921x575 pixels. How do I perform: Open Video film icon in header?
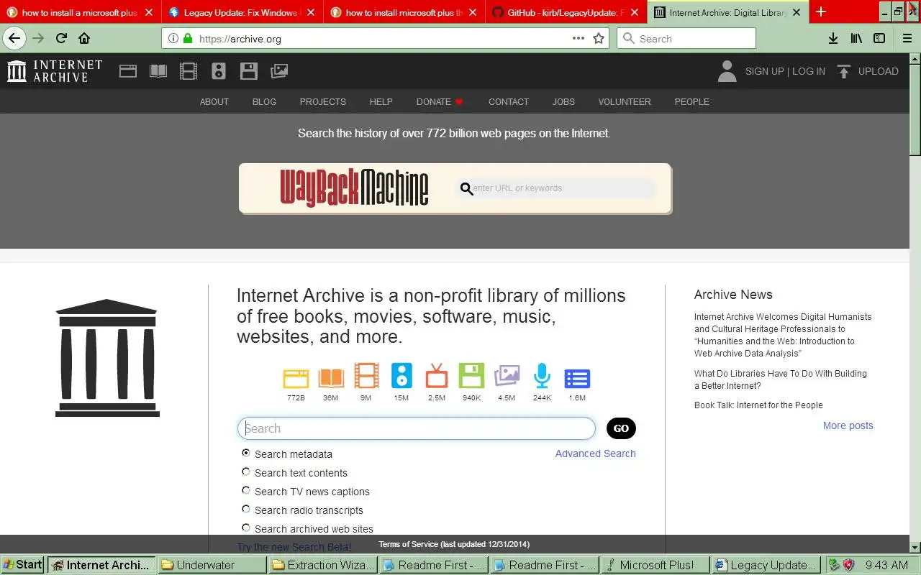pos(189,71)
